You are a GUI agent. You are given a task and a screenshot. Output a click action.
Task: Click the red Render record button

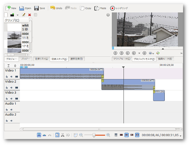pos(112,8)
